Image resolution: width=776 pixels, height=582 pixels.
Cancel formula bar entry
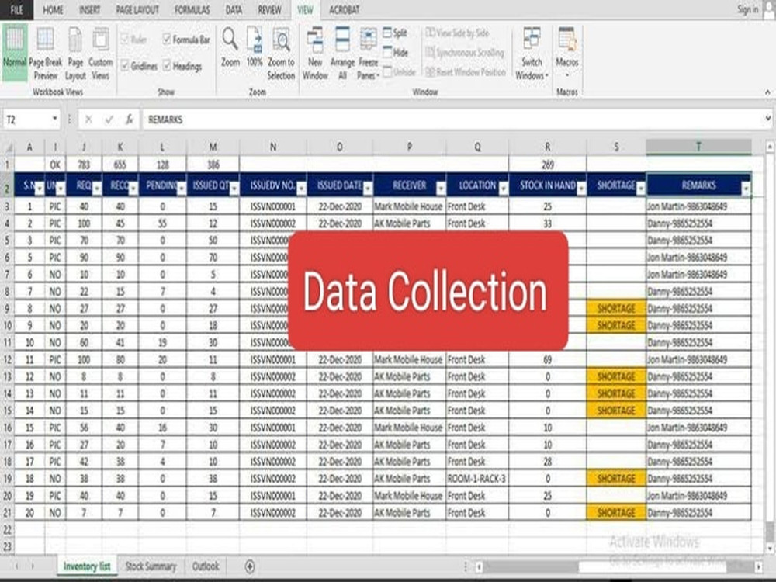click(88, 120)
